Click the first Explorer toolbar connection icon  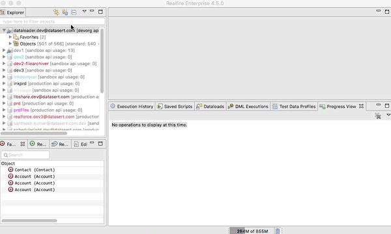(x=56, y=12)
